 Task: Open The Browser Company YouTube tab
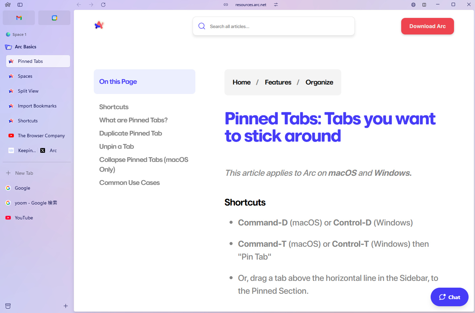tap(38, 136)
